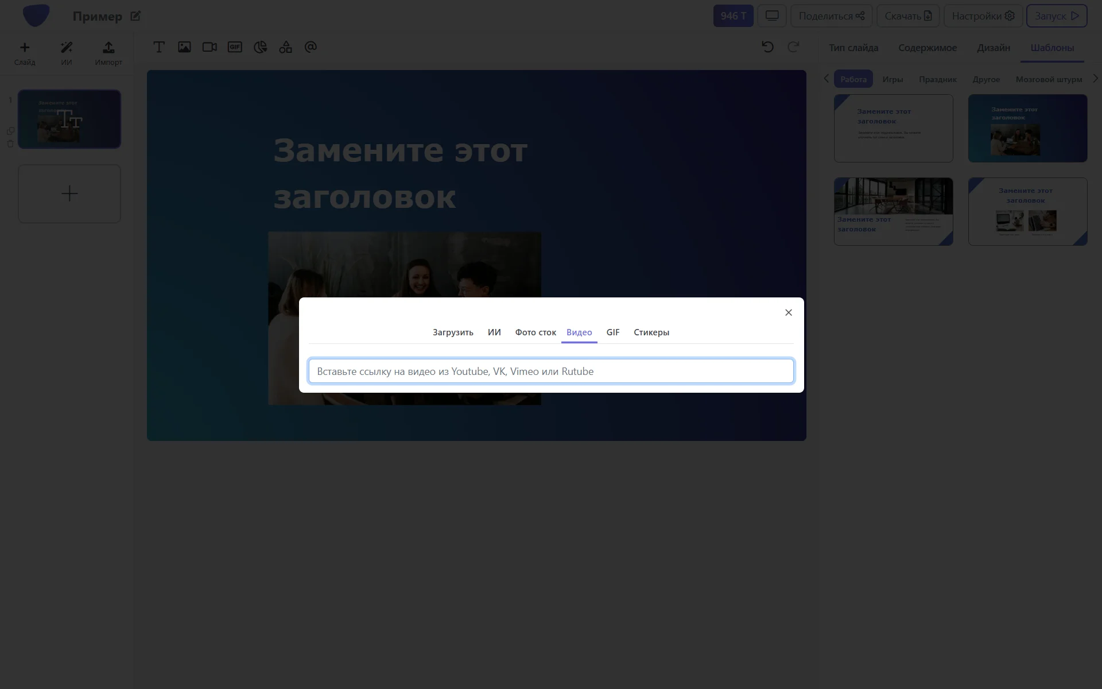Image resolution: width=1102 pixels, height=689 pixels.
Task: Click the Поделиться share button
Action: [832, 16]
